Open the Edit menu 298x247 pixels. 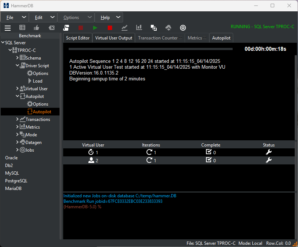(x=43, y=18)
